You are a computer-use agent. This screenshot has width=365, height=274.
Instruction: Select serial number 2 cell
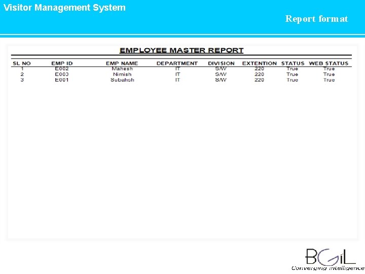pyautogui.click(x=22, y=74)
